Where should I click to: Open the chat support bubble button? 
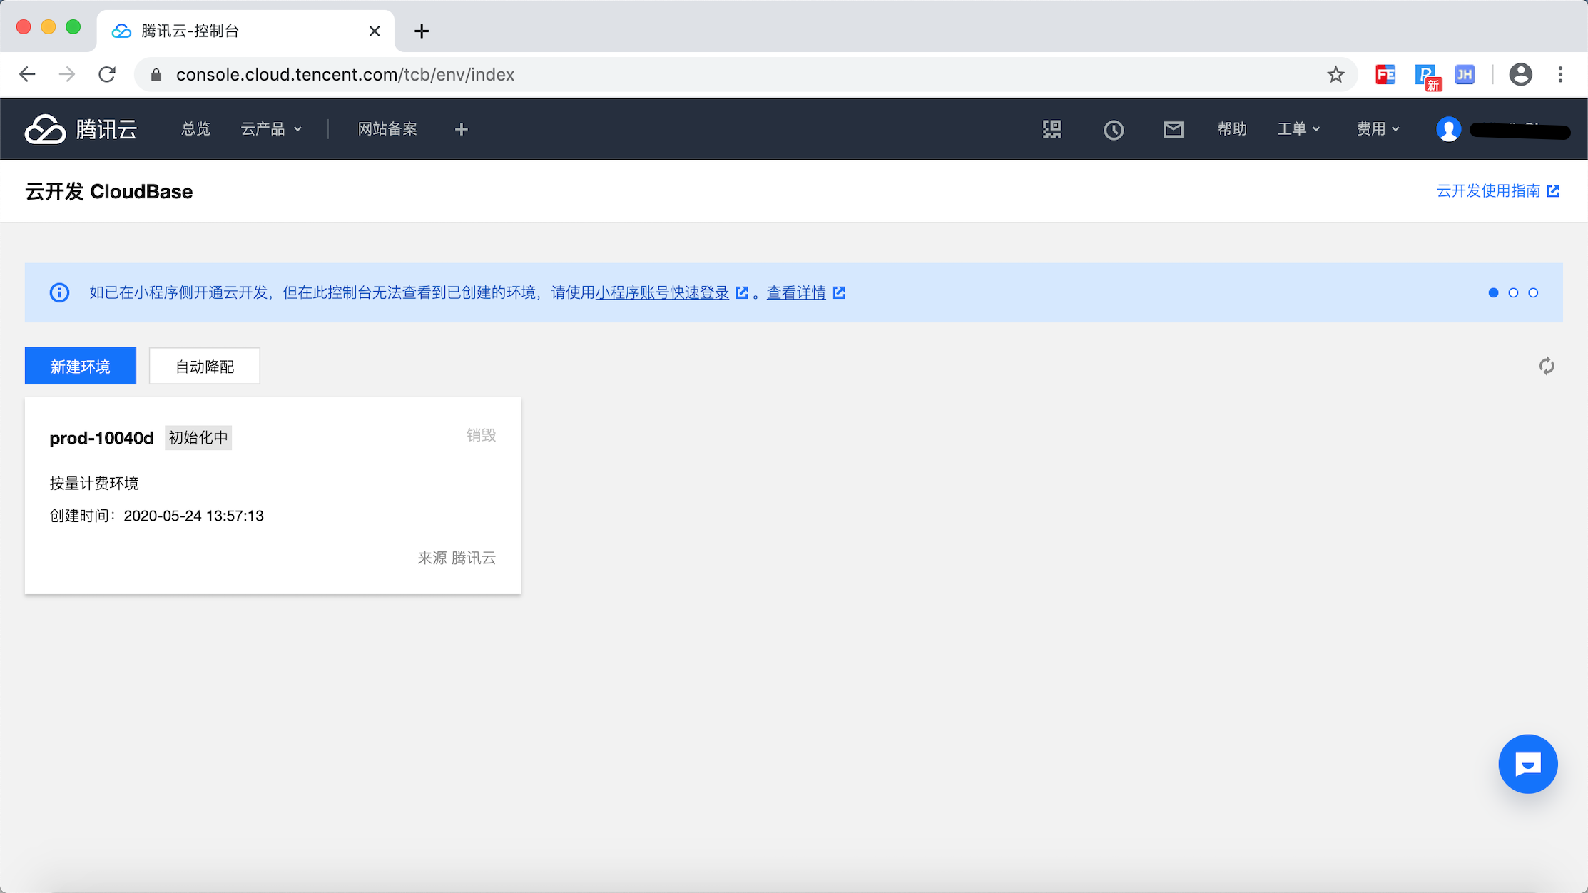click(1527, 764)
